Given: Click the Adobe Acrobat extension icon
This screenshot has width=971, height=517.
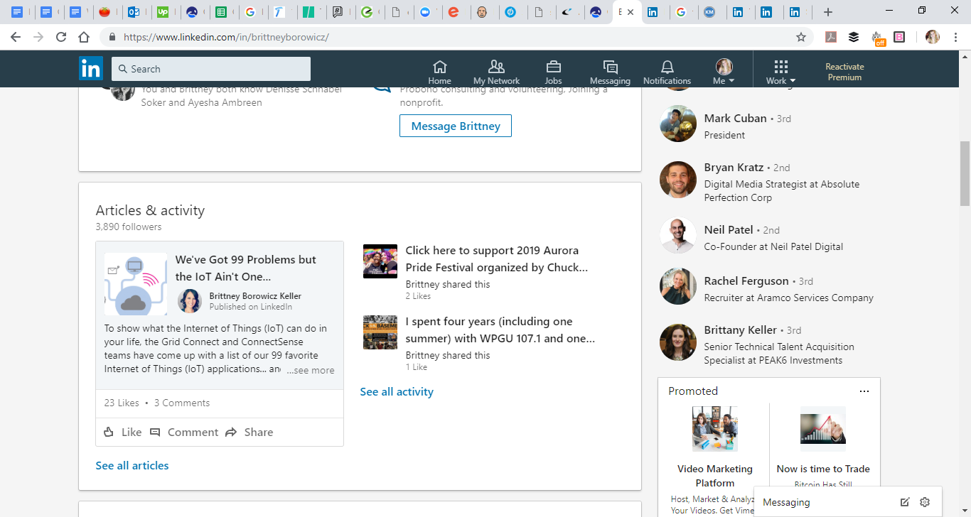Looking at the screenshot, I should pyautogui.click(x=830, y=37).
